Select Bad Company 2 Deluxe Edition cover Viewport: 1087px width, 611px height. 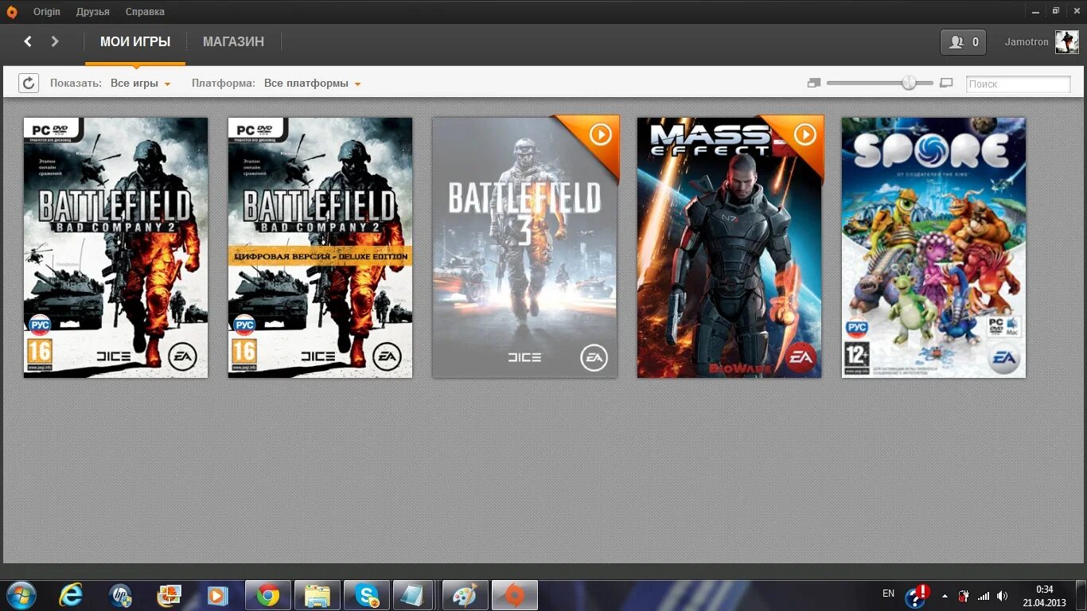pos(321,247)
